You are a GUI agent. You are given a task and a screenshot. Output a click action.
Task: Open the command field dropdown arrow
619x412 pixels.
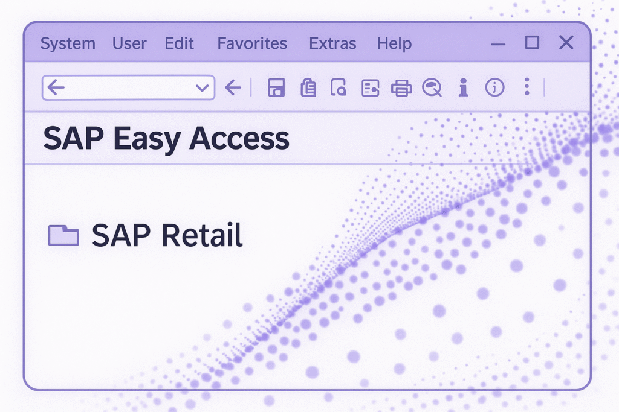204,87
